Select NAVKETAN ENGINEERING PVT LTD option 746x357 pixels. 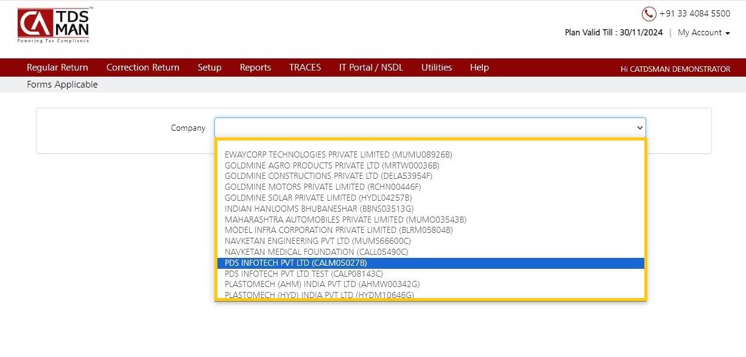pos(431,241)
